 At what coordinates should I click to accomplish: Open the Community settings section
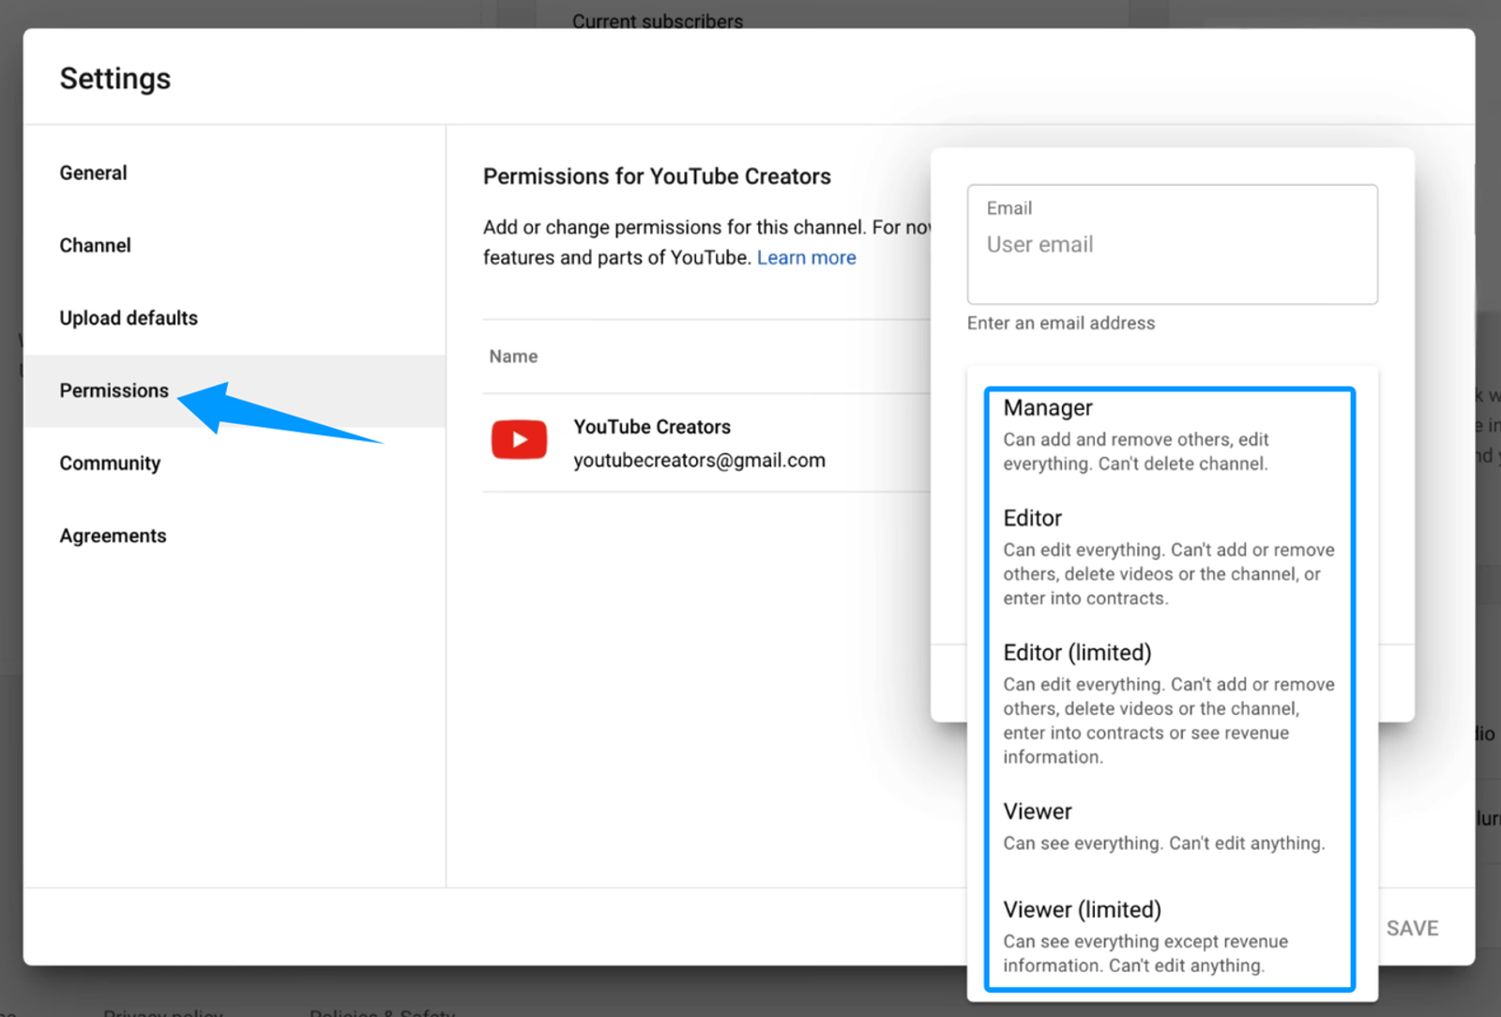click(x=110, y=463)
